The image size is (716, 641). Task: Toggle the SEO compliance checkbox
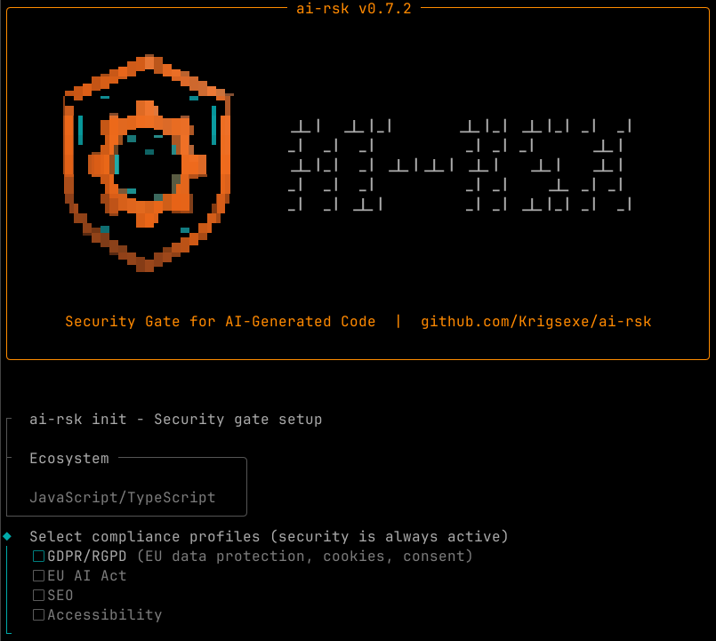(x=38, y=595)
